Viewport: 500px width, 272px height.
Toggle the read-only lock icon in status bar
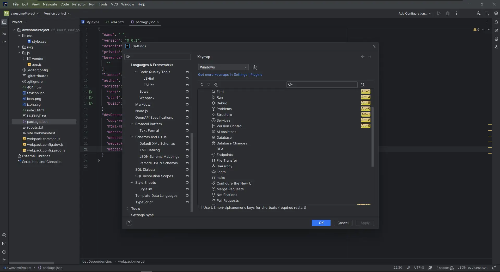pos(494,268)
